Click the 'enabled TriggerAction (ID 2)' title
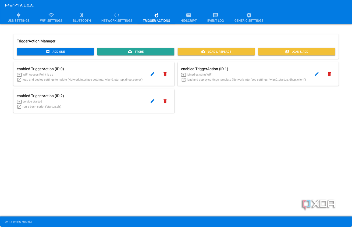Screen dimensions: 352x227 (40, 96)
